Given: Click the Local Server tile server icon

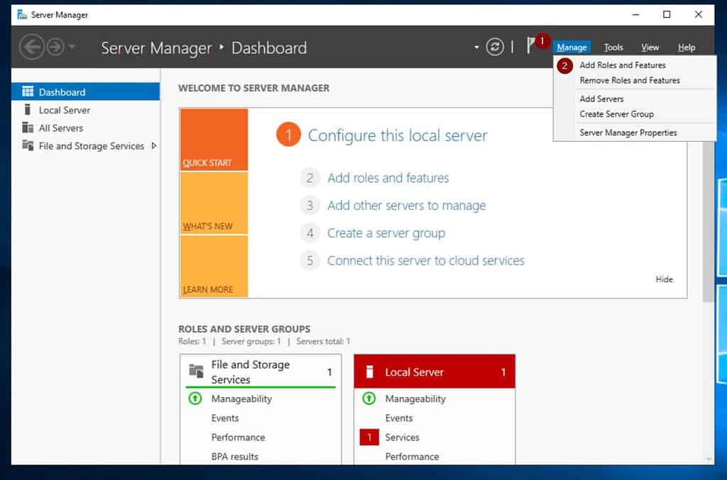Looking at the screenshot, I should click(x=369, y=372).
